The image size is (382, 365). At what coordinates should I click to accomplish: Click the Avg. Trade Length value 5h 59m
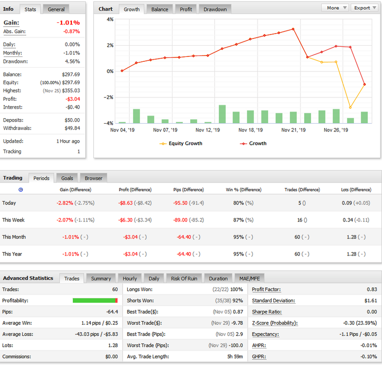235,357
